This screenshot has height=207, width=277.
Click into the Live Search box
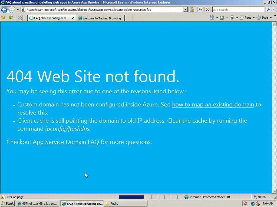pyautogui.click(x=238, y=10)
